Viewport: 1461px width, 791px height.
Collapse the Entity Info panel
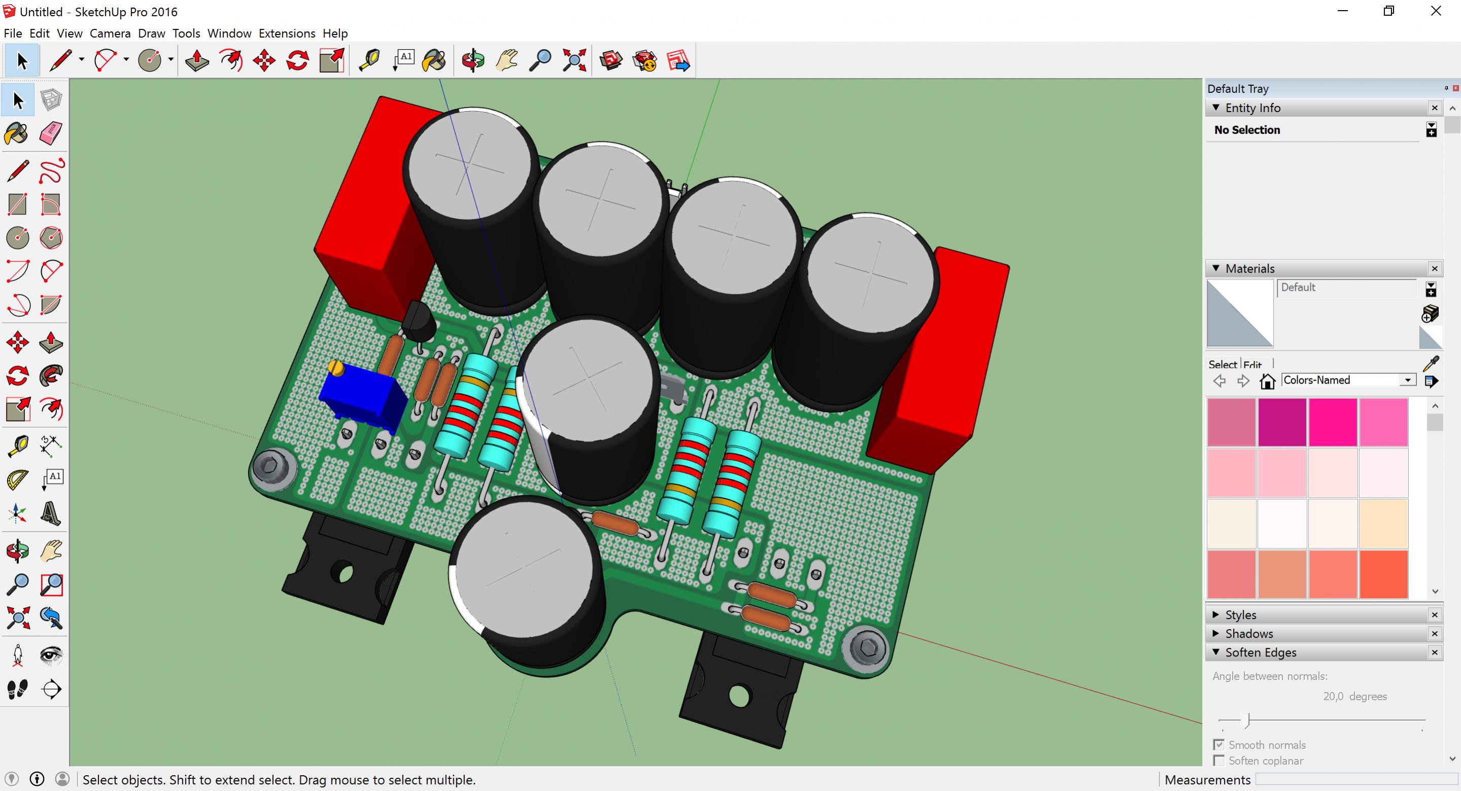(1215, 108)
